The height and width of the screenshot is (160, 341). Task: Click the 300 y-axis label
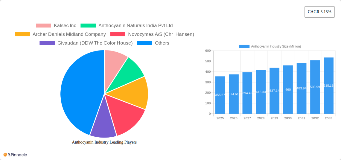[x=208, y=82]
